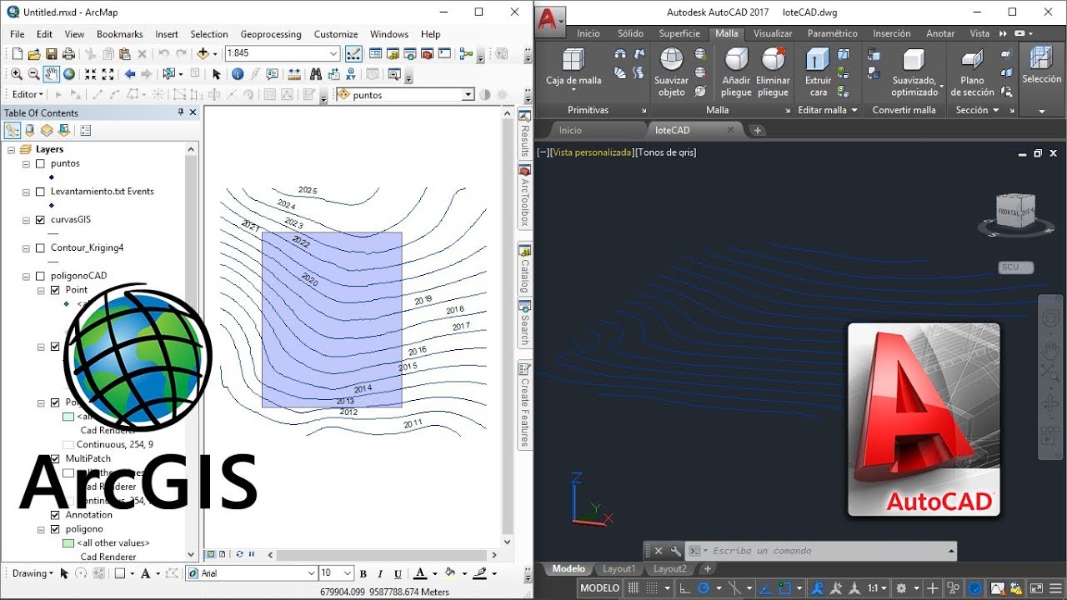
Task: Click Añadir pliegue tool
Action: pos(737,72)
